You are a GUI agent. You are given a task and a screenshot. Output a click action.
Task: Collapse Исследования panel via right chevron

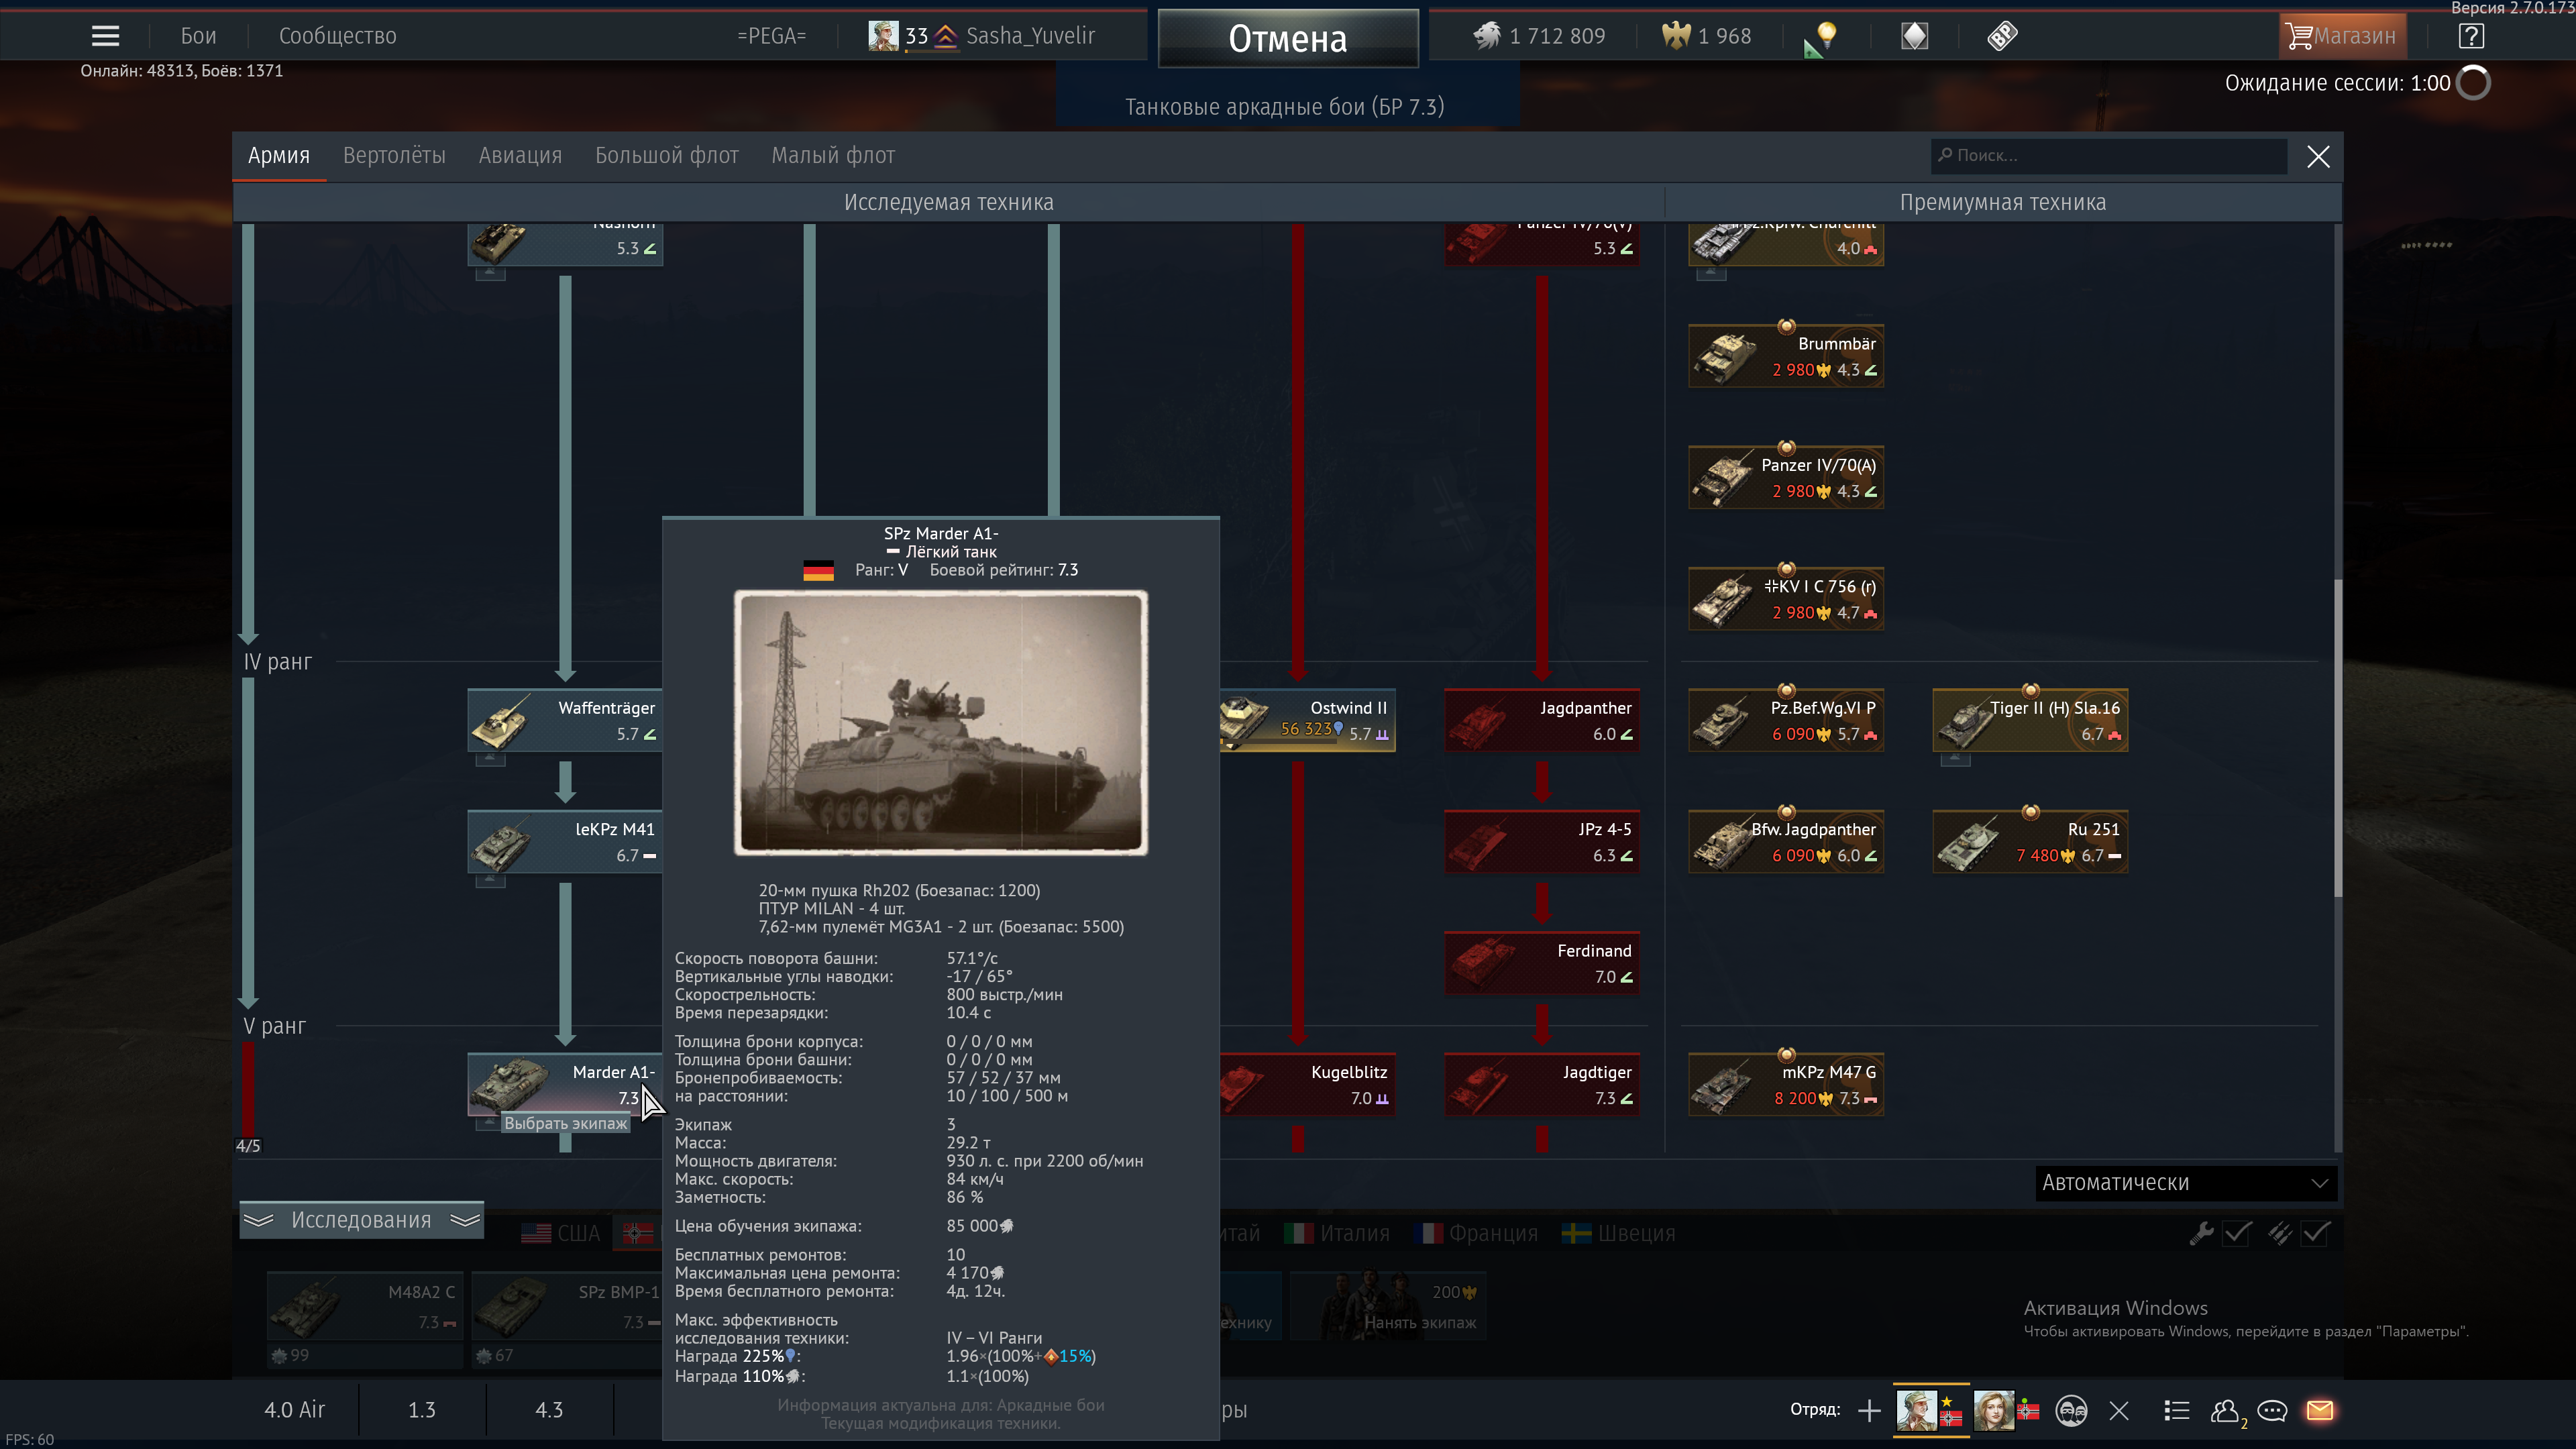465,1220
